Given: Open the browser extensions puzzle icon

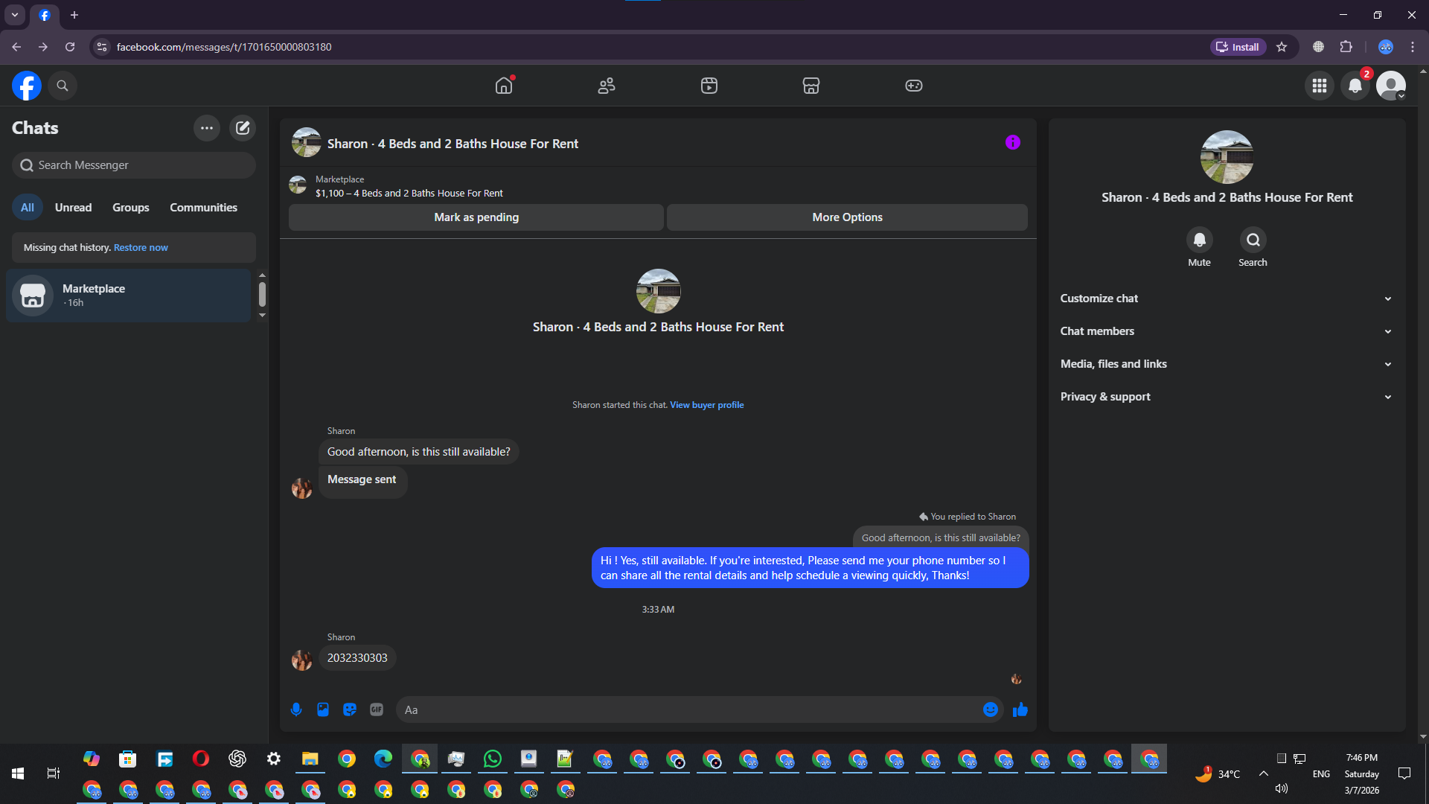Looking at the screenshot, I should [1346, 47].
